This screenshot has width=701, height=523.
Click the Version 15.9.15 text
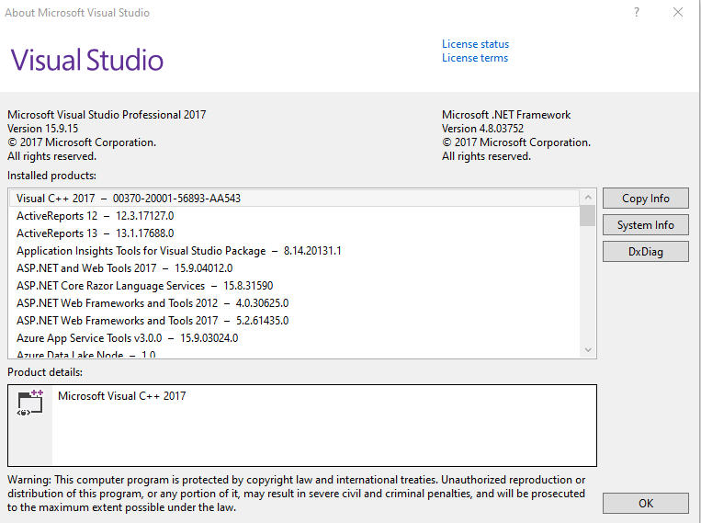pos(43,129)
